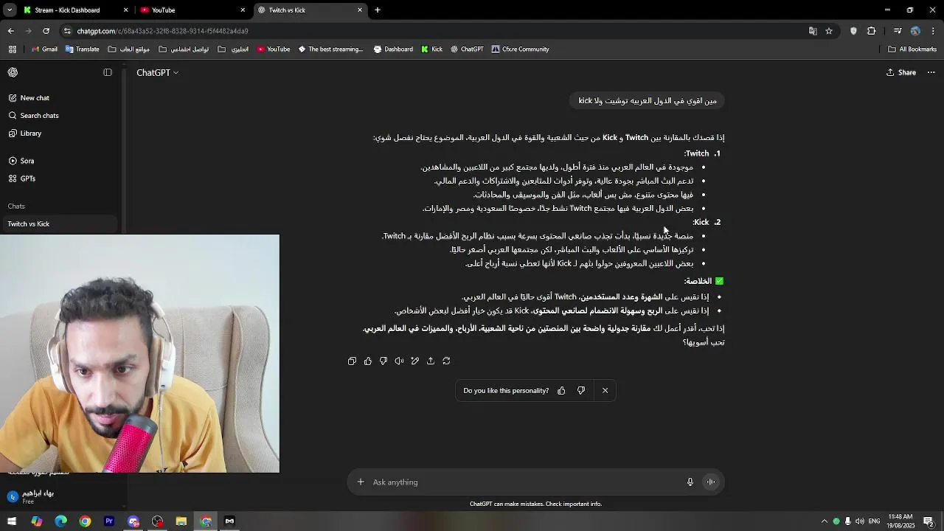
Task: Open a new browser tab
Action: (x=378, y=10)
